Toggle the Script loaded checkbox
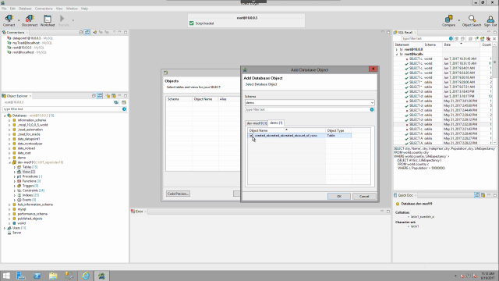This screenshot has height=281, width=499. [192, 23]
